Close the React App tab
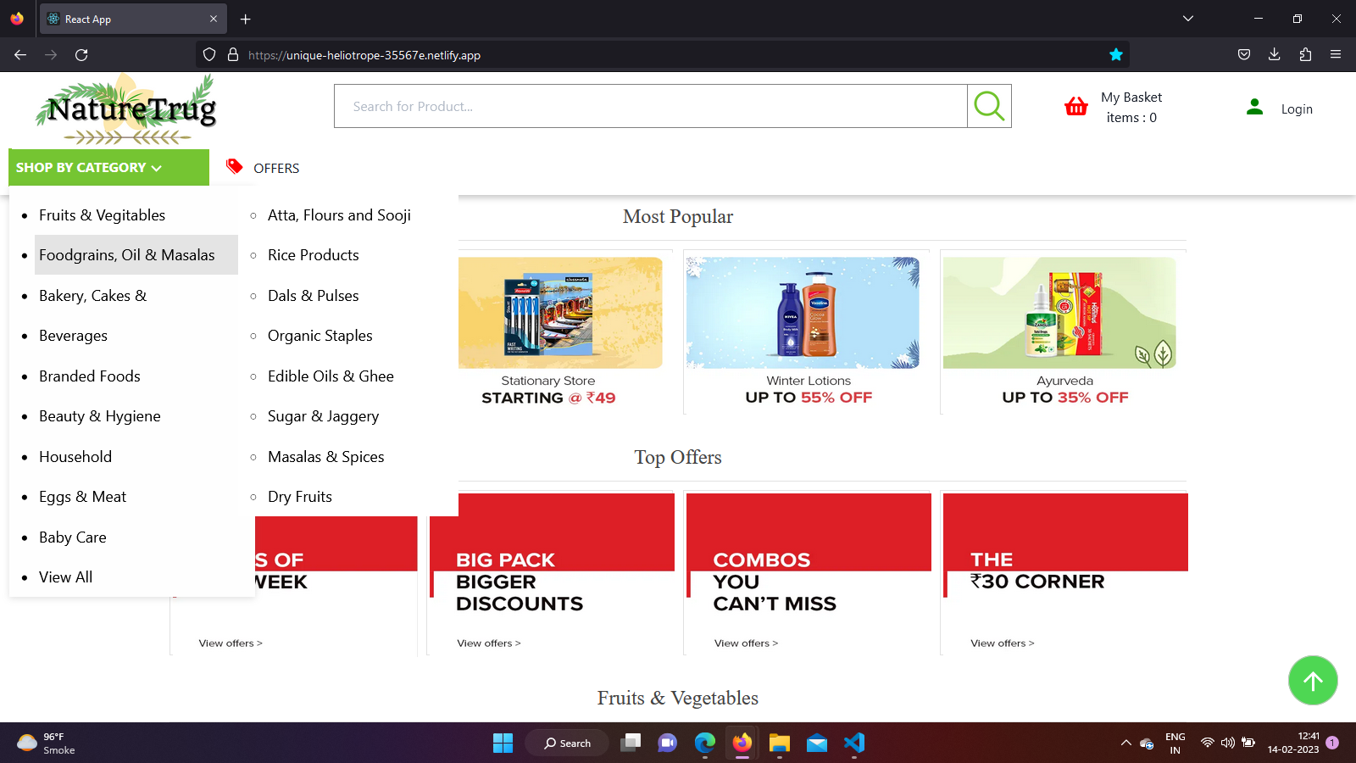Screen dimensions: 1356x763 coord(214,19)
